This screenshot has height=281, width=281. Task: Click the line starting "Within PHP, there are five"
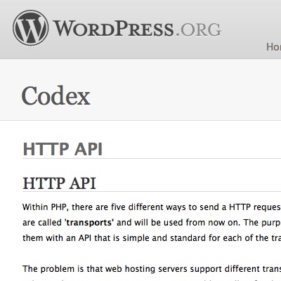[152, 207]
